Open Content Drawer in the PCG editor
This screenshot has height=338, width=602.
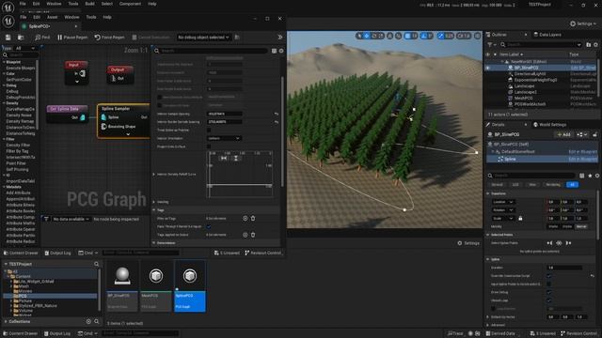(21, 253)
